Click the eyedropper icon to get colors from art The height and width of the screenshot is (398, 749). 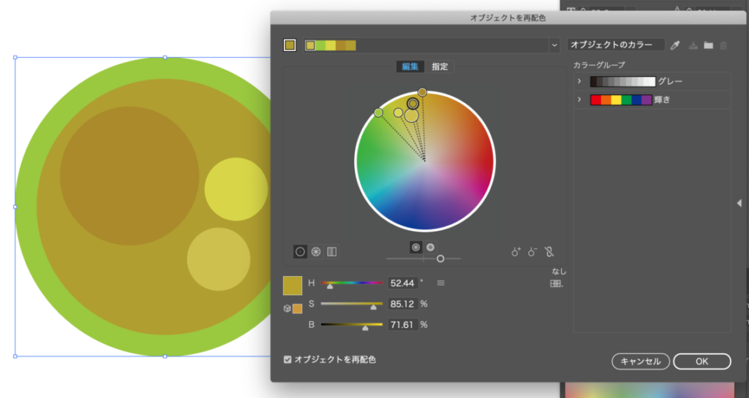676,45
